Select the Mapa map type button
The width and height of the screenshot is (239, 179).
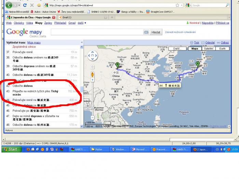195,49
